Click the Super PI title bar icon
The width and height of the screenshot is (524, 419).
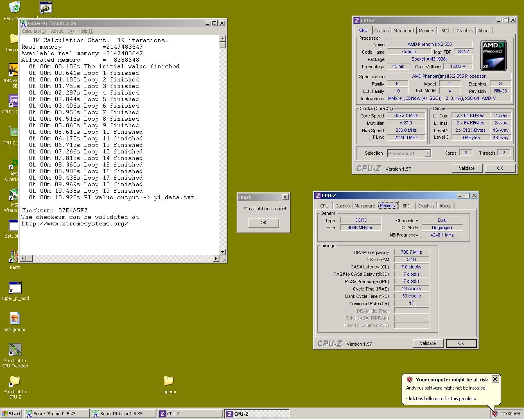point(24,23)
